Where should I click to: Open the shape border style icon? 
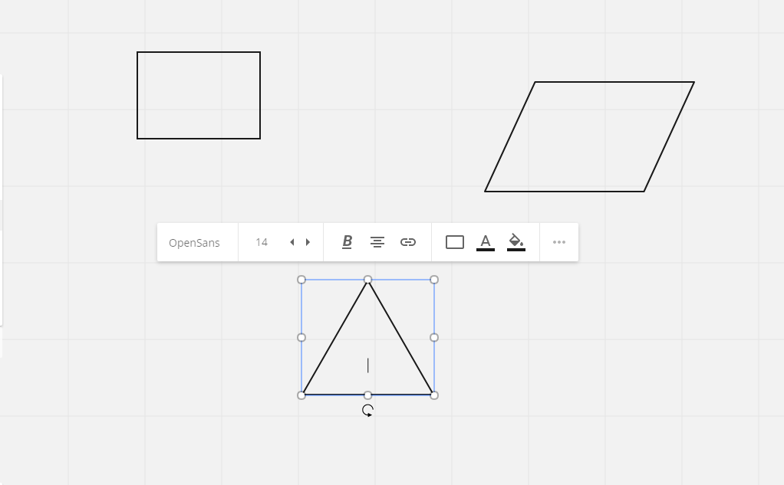[x=455, y=242]
